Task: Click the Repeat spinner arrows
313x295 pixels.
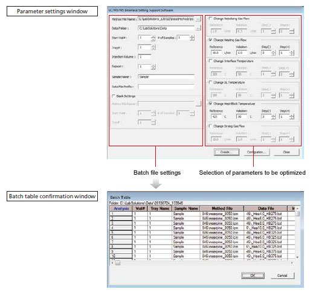Action: [153, 66]
